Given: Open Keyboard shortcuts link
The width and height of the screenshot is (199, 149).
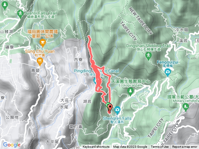Looking at the screenshot, I should coord(96,147).
